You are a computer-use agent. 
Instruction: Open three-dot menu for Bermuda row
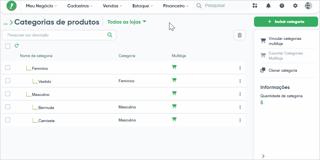pos(240,107)
